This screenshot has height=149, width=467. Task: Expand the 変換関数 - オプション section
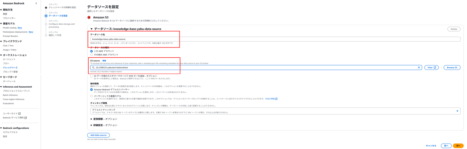pos(104,119)
